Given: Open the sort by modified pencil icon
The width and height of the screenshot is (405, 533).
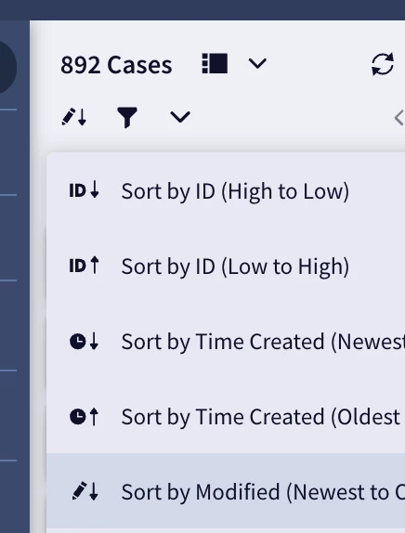Looking at the screenshot, I should click(74, 117).
